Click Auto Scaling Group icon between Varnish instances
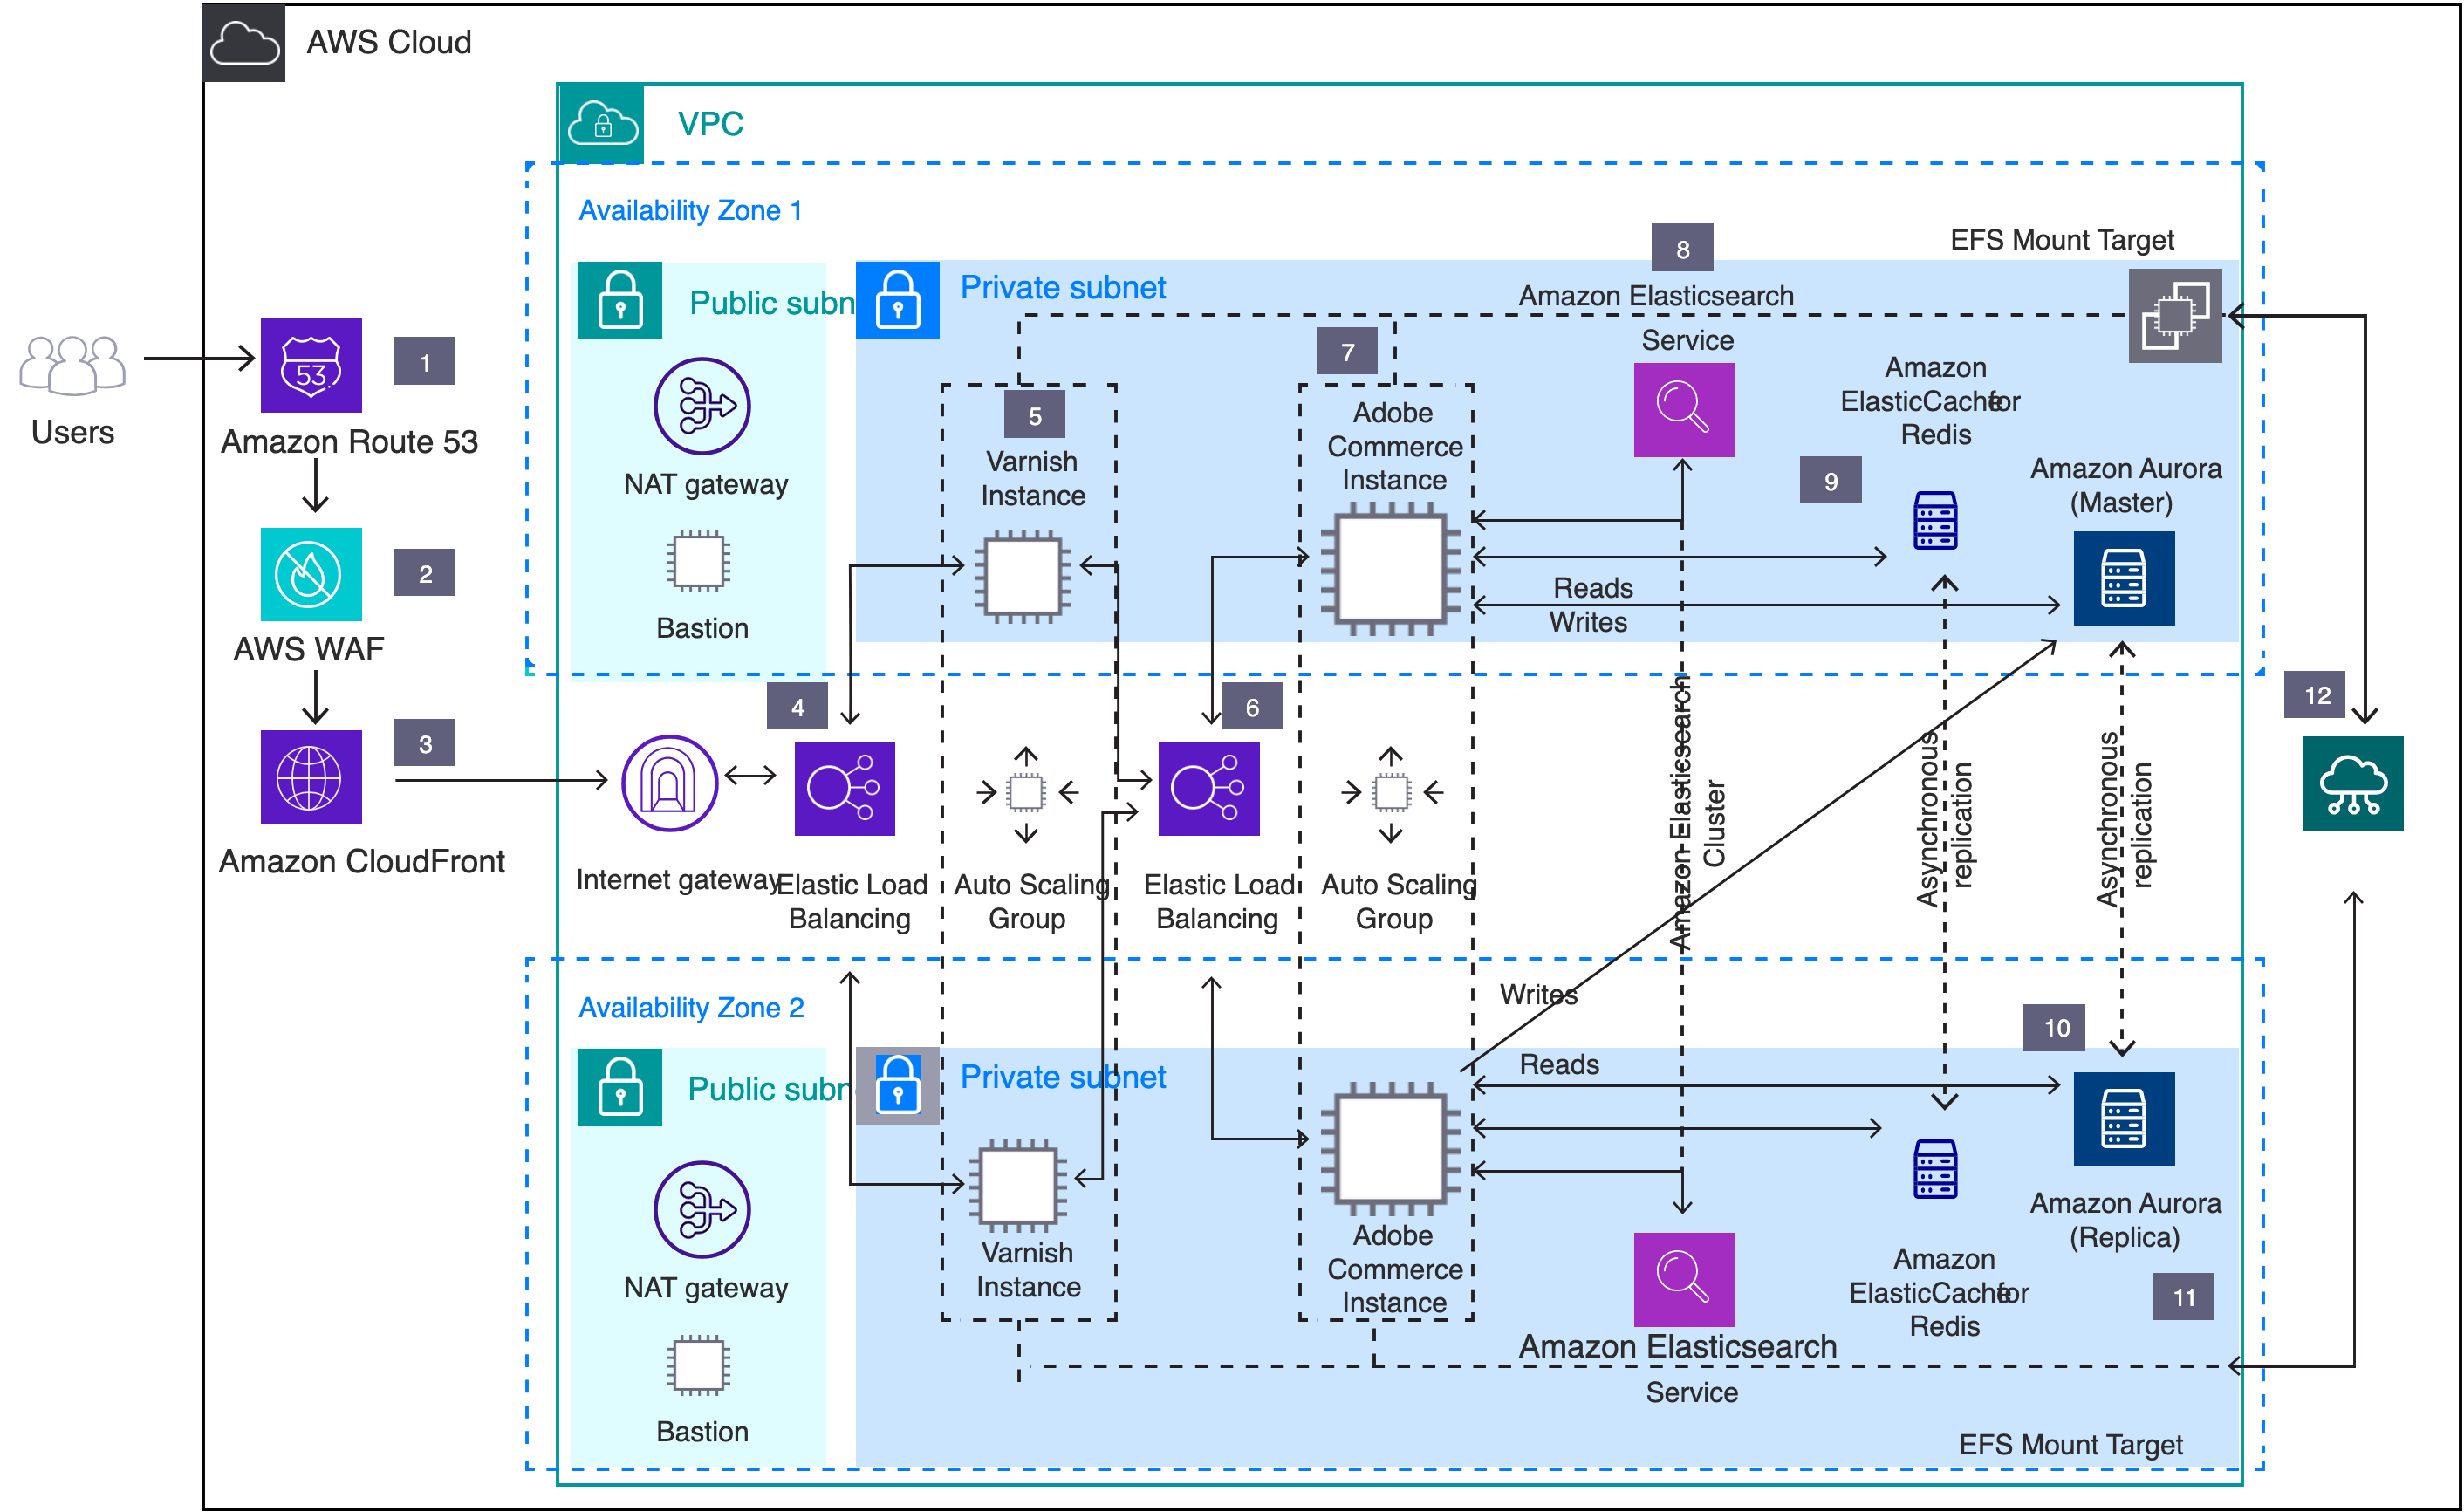The image size is (2464, 1512). coord(1026,793)
